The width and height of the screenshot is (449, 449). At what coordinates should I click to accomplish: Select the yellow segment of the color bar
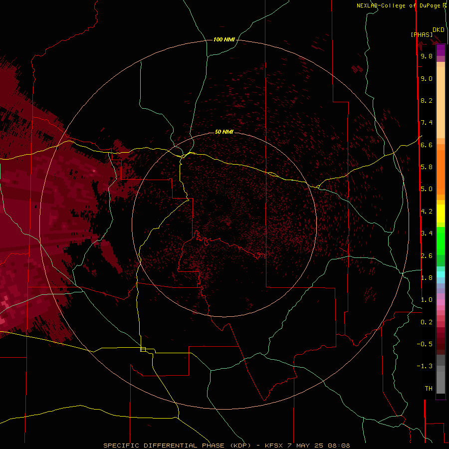point(441,214)
